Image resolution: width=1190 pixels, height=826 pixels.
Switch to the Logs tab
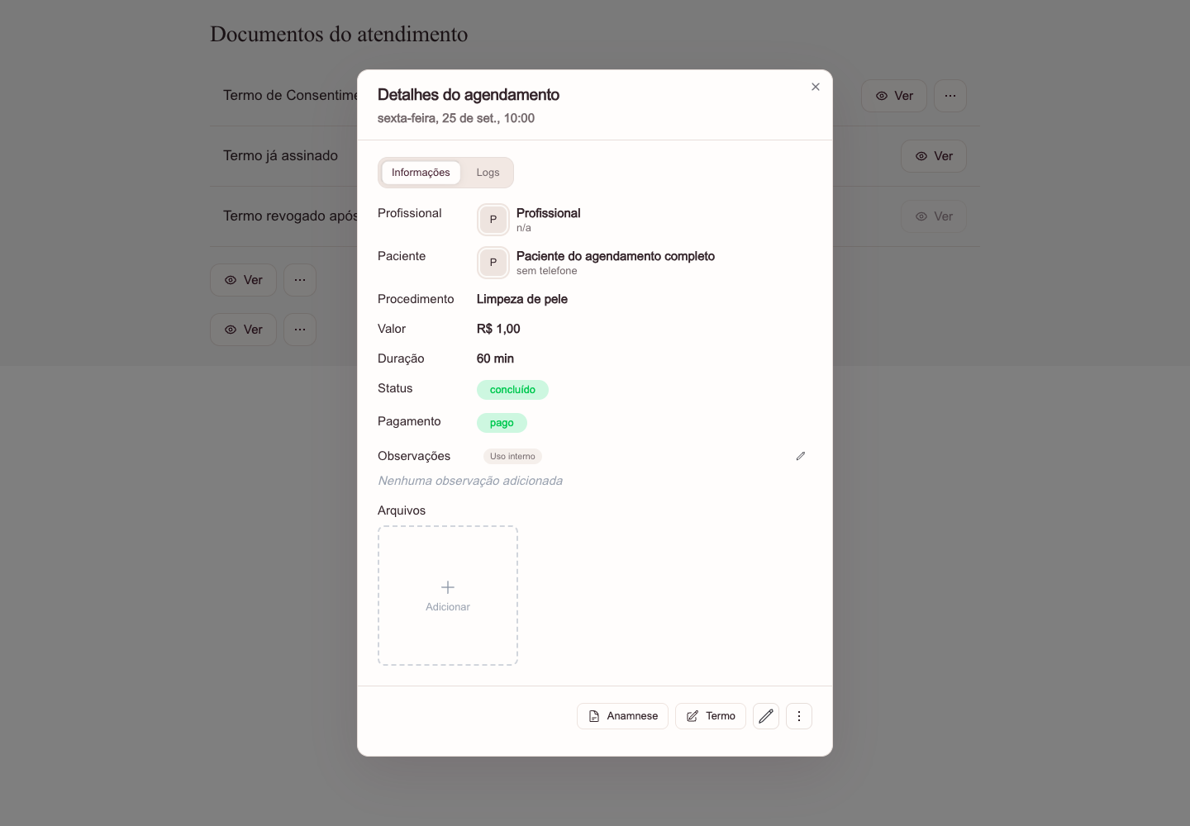pyautogui.click(x=488, y=173)
